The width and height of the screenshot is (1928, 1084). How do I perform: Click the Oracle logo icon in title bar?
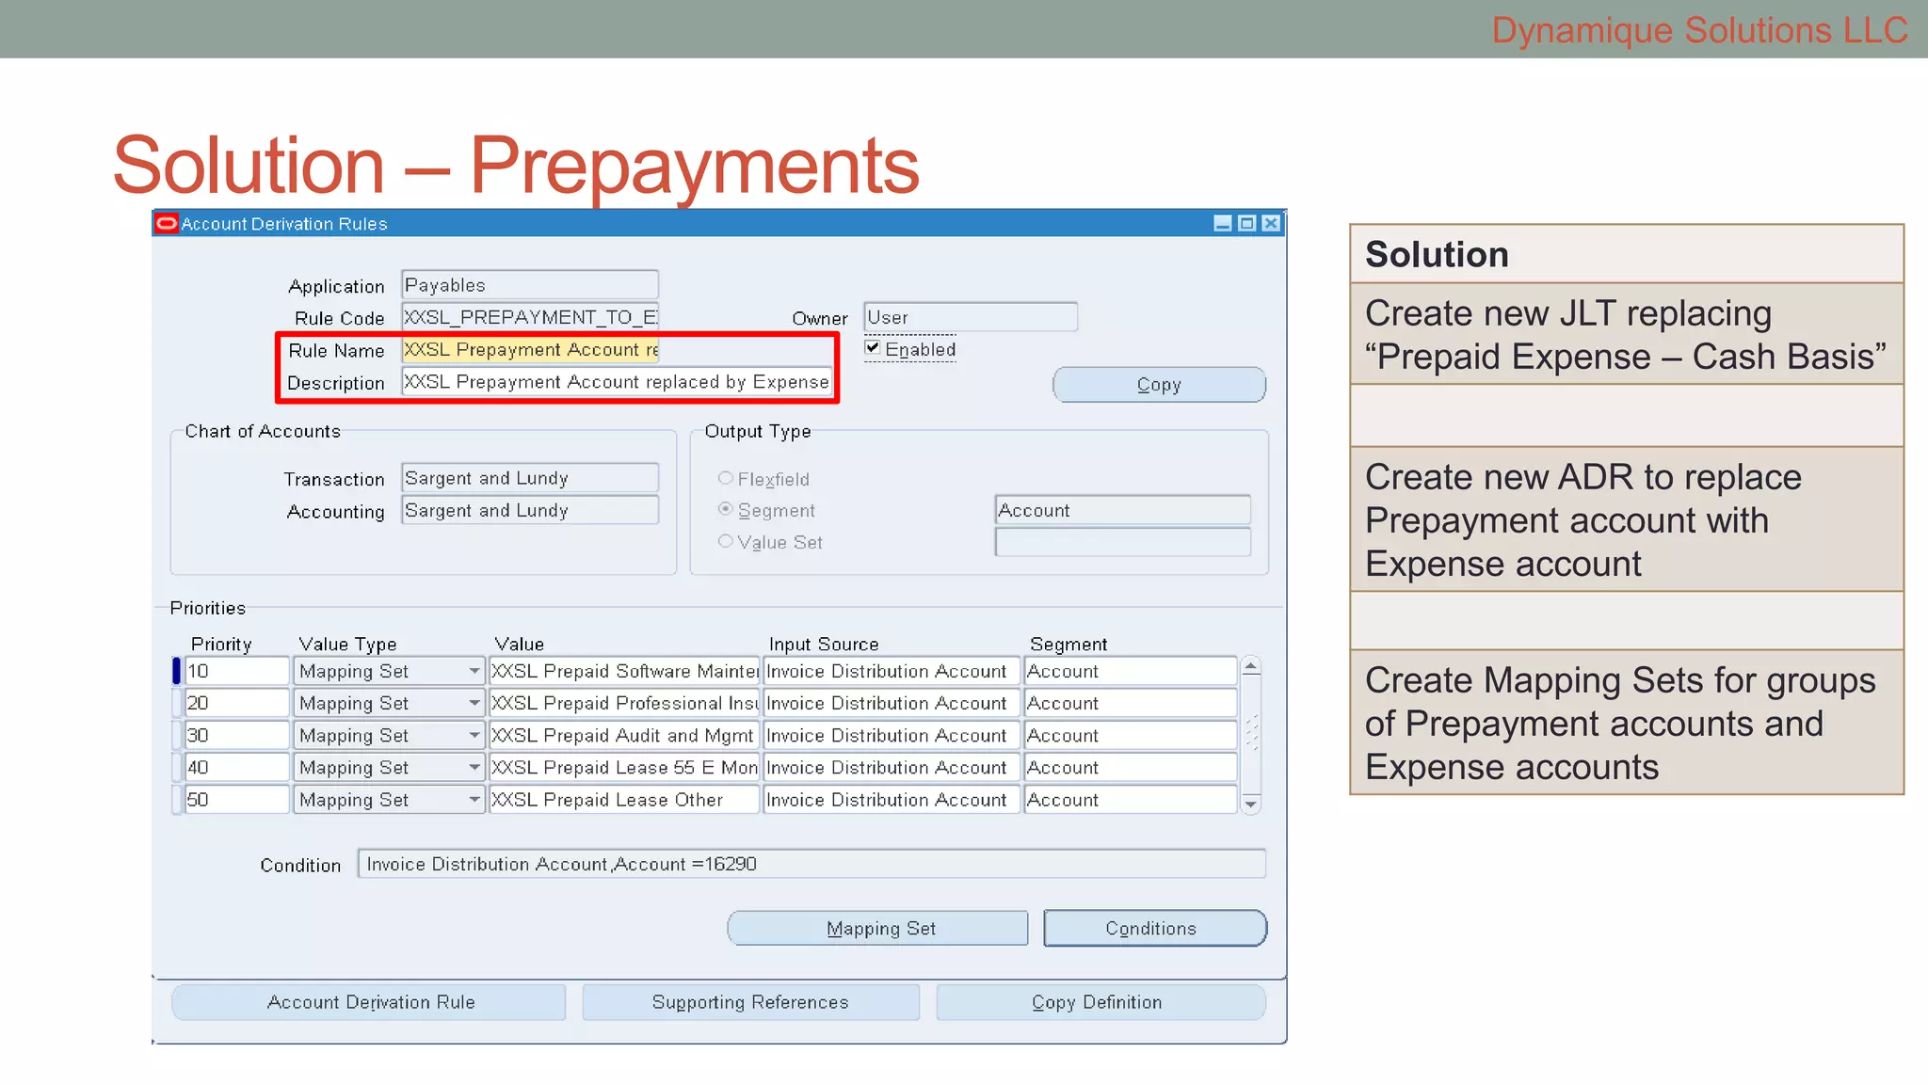167,224
